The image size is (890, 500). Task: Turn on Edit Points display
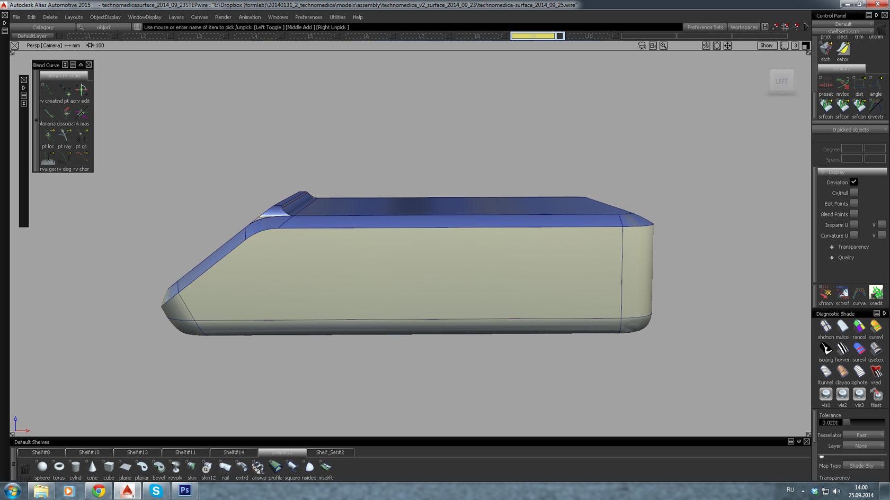[x=854, y=204]
